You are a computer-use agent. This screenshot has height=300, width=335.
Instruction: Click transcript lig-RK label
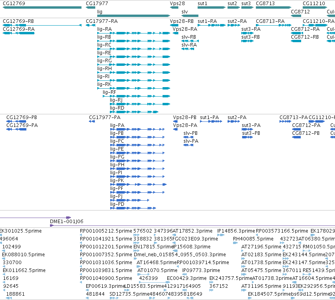104,84
